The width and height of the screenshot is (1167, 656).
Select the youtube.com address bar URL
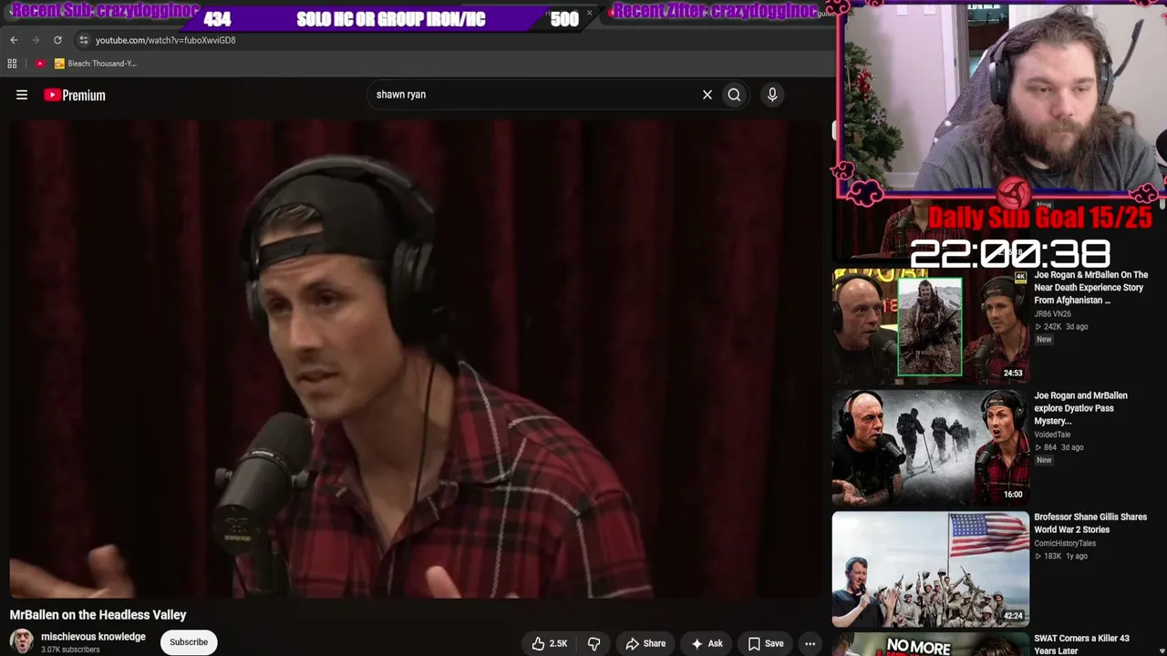tap(165, 40)
